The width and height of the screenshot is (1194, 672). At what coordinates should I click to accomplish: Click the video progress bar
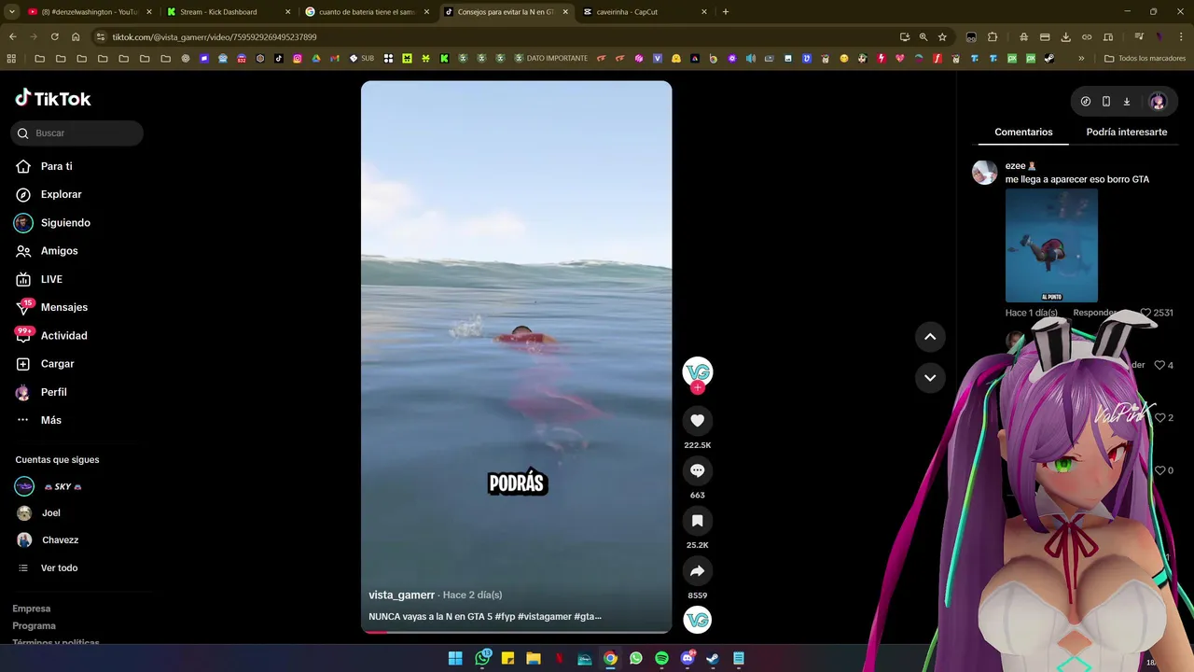(516, 632)
